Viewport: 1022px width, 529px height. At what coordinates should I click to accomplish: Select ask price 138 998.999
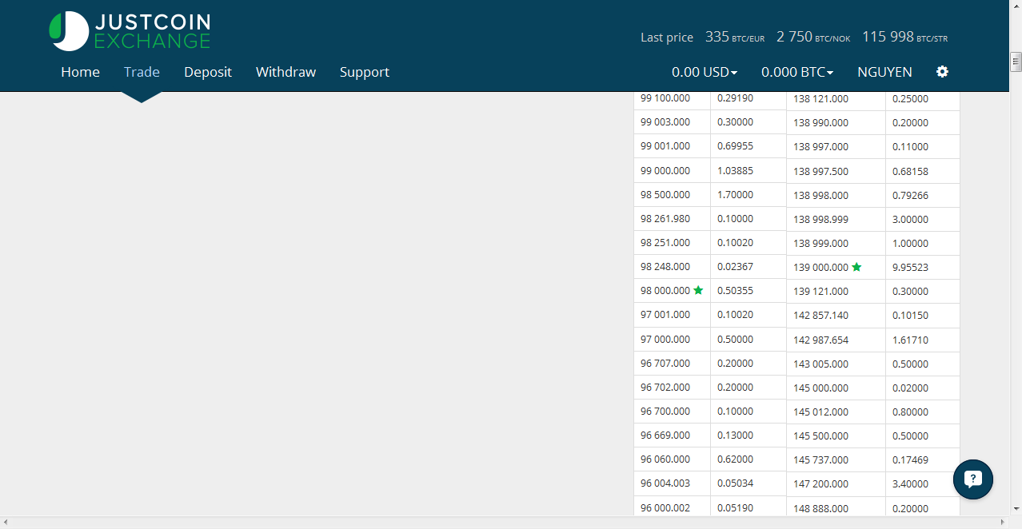click(821, 219)
